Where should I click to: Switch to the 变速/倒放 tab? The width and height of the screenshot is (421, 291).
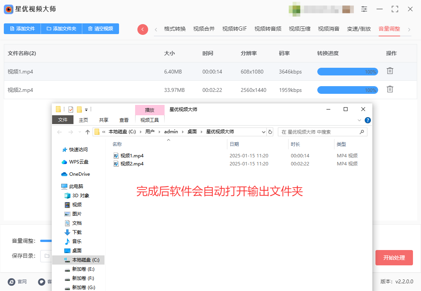[359, 29]
